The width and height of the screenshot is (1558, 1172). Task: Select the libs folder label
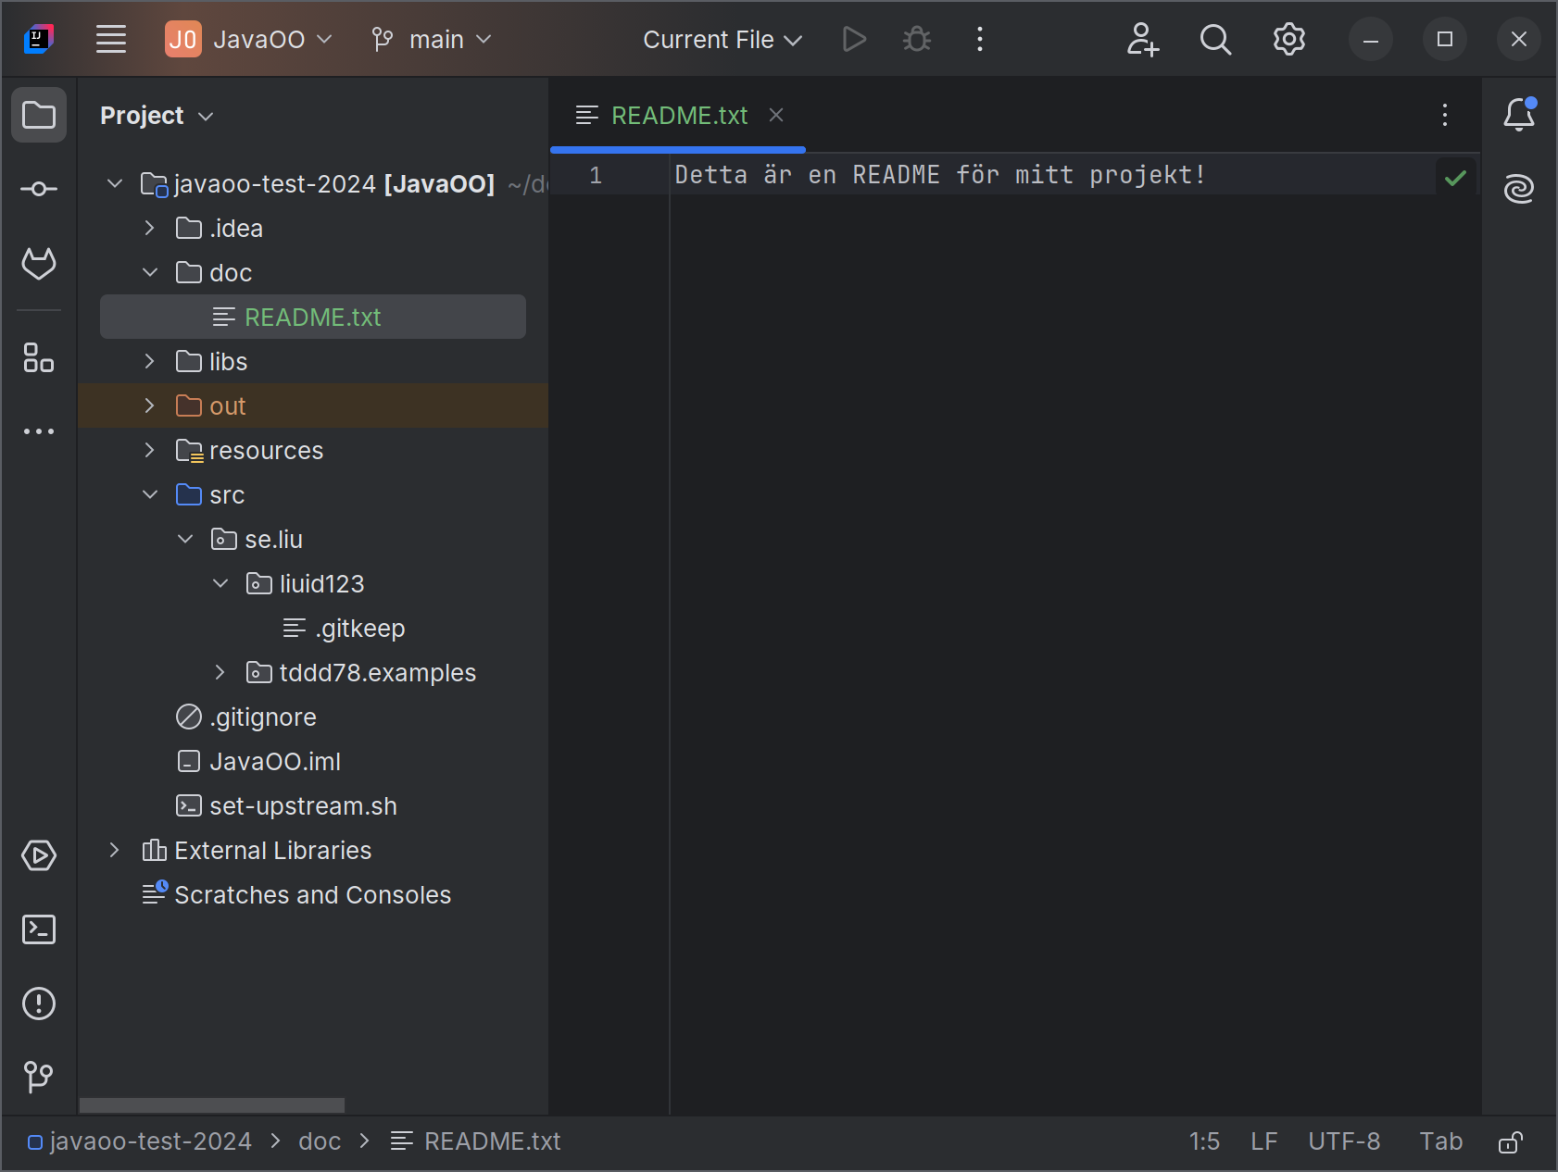228,361
